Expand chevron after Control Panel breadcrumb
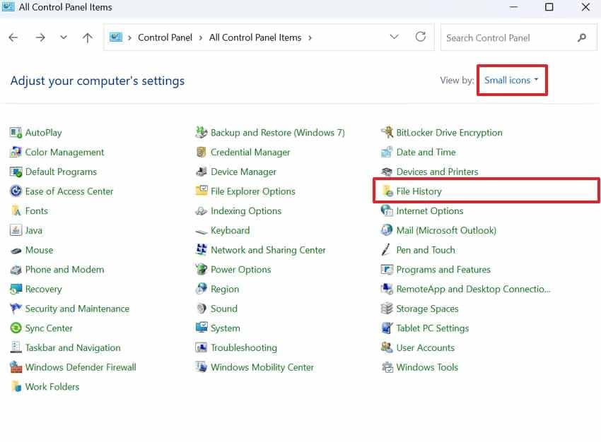Screen dimensions: 601x442 tap(201, 38)
